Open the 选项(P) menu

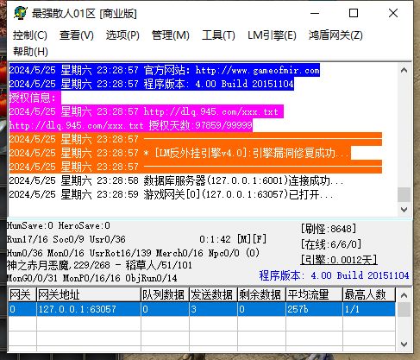(122, 35)
